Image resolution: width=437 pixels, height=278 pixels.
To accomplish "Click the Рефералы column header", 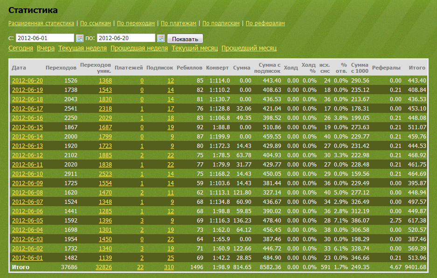I will coord(386,68).
